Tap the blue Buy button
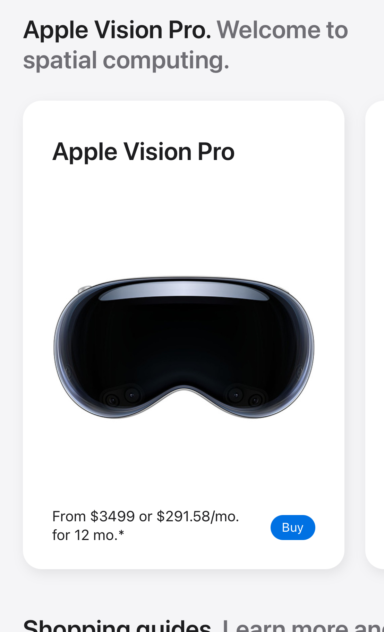Image resolution: width=384 pixels, height=632 pixels. [x=293, y=527]
